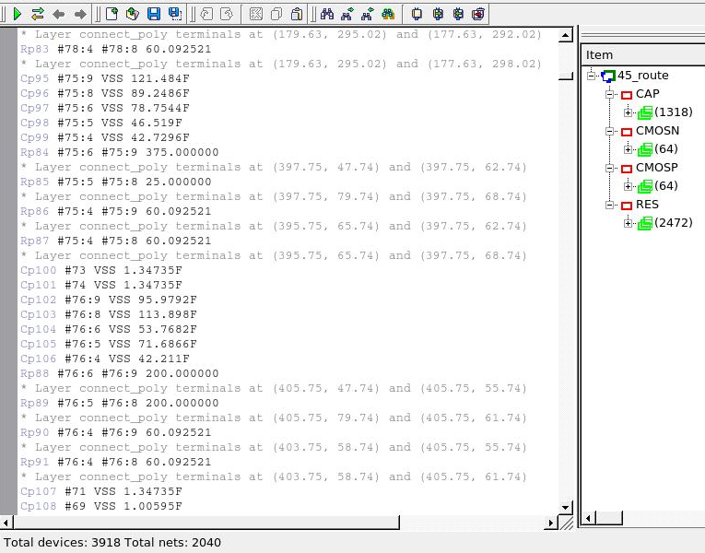
Task: Click the green Run arrow icon
Action: point(17,14)
